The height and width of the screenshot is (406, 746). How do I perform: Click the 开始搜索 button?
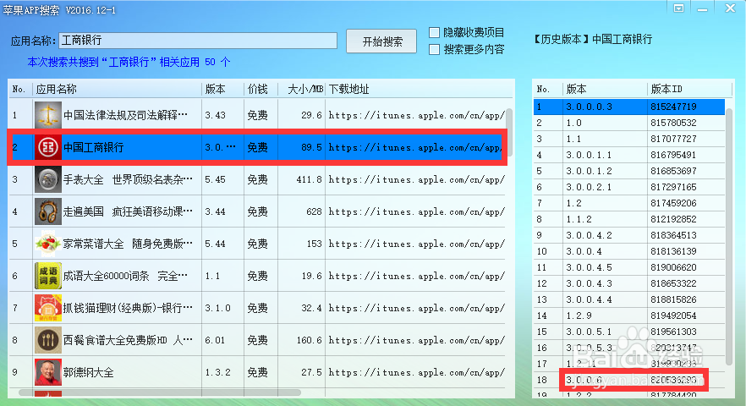pyautogui.click(x=381, y=41)
